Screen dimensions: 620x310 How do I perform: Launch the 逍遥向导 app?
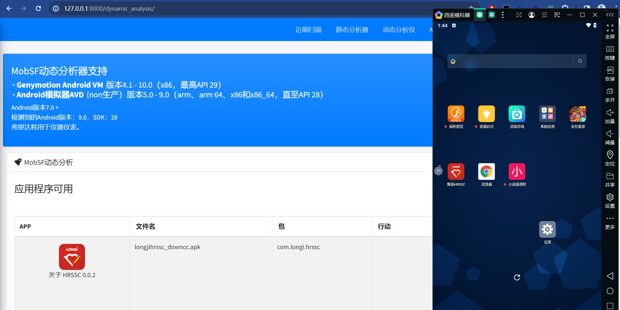[486, 117]
